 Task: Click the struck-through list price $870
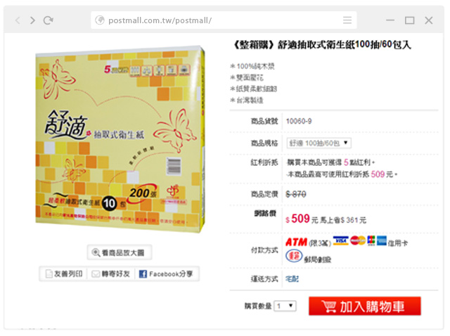point(296,194)
